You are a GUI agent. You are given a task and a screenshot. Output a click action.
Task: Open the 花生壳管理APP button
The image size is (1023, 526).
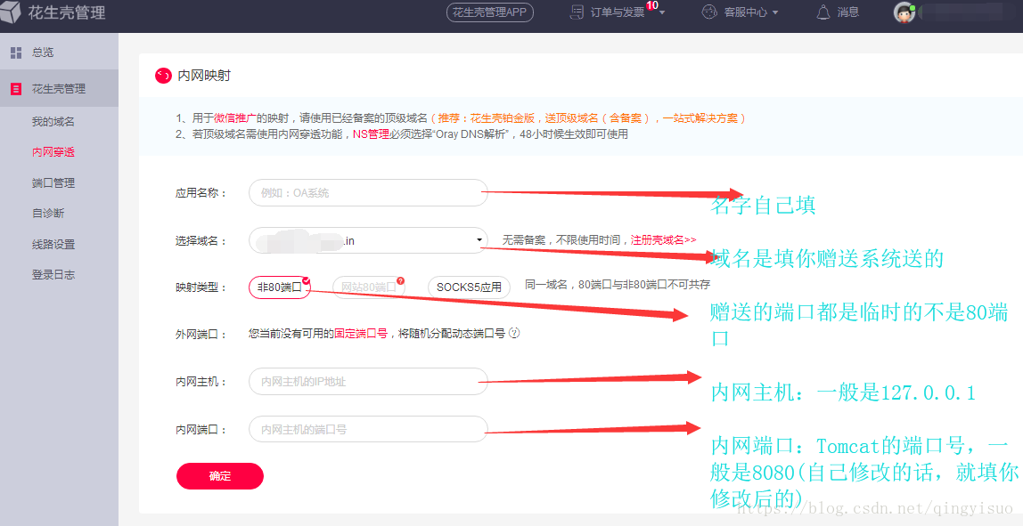(x=490, y=12)
